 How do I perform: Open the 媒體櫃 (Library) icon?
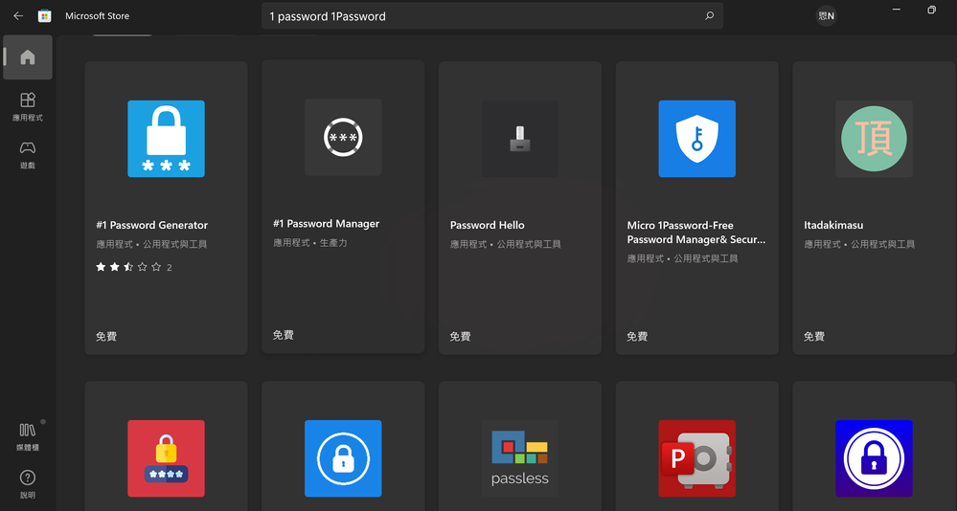point(28,435)
